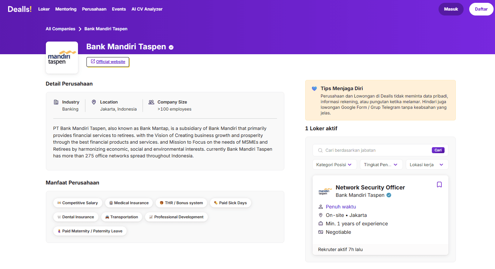Image resolution: width=495 pixels, height=269 pixels.
Task: Click the Dealls! logo
Action: point(20,9)
